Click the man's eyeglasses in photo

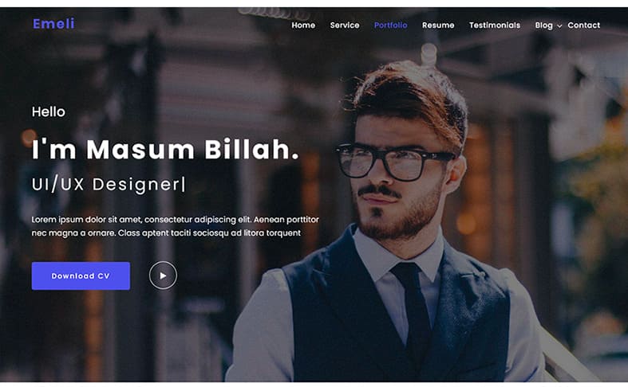point(393,161)
